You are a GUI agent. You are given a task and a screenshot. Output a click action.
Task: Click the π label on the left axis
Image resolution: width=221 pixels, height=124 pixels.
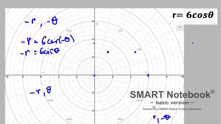point(44,72)
